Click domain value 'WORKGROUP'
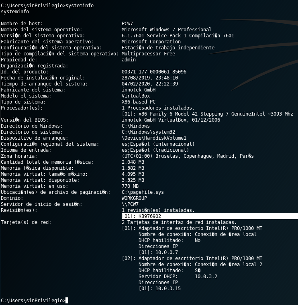The image size is (298, 305). [x=134, y=198]
